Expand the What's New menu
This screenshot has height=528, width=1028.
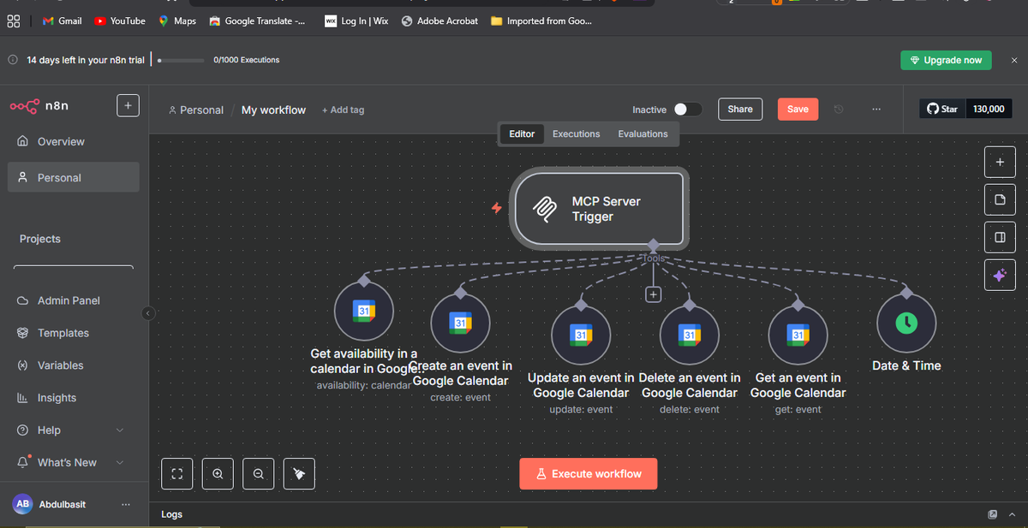click(119, 462)
